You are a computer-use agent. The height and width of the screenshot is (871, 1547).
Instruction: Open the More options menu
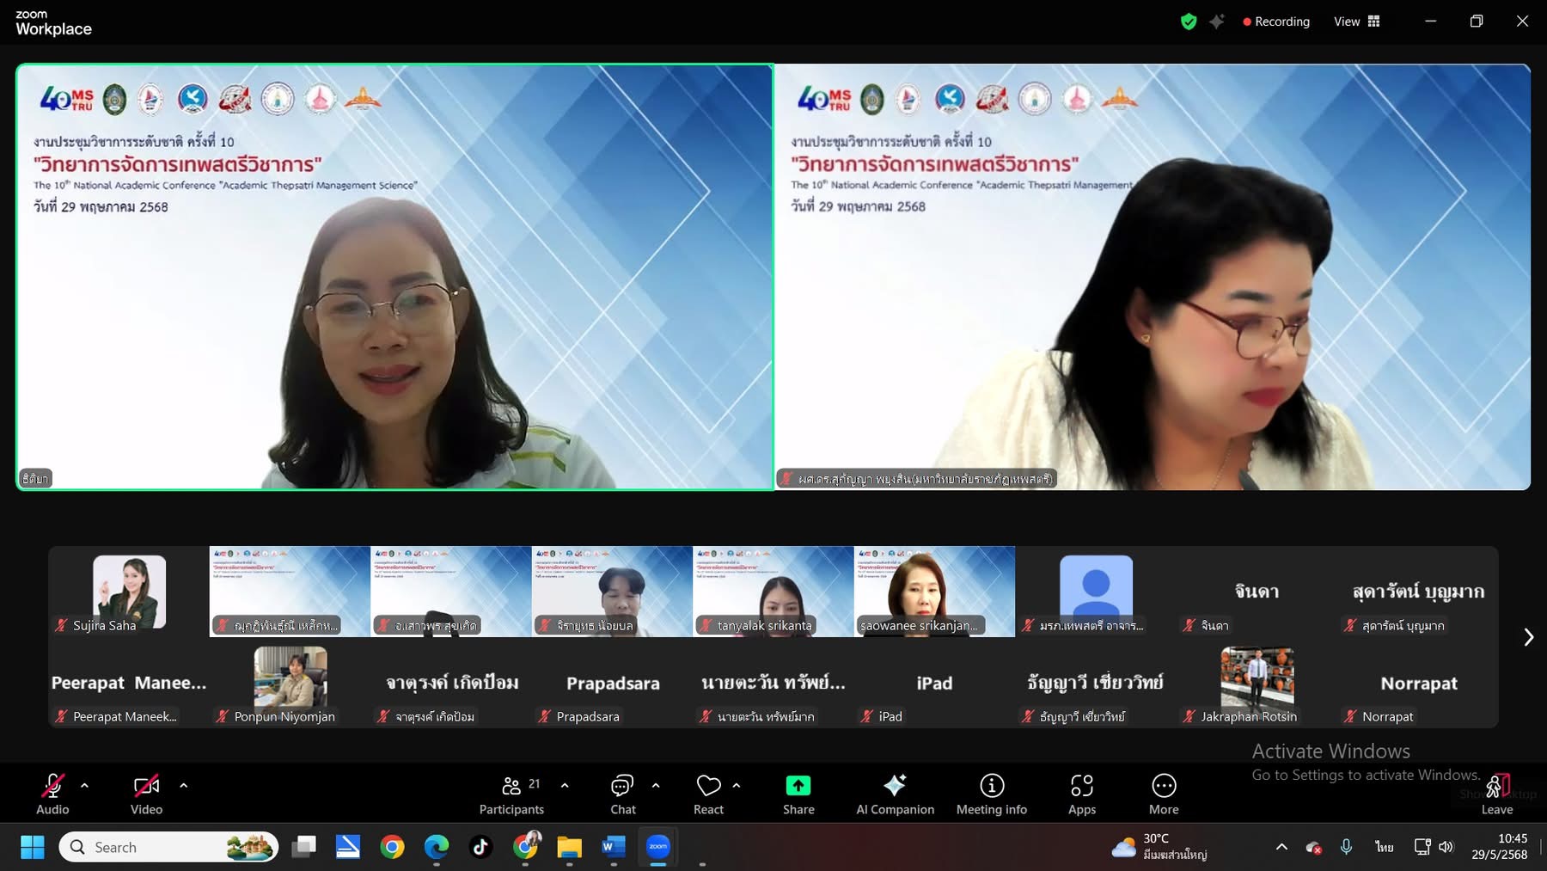1163,794
